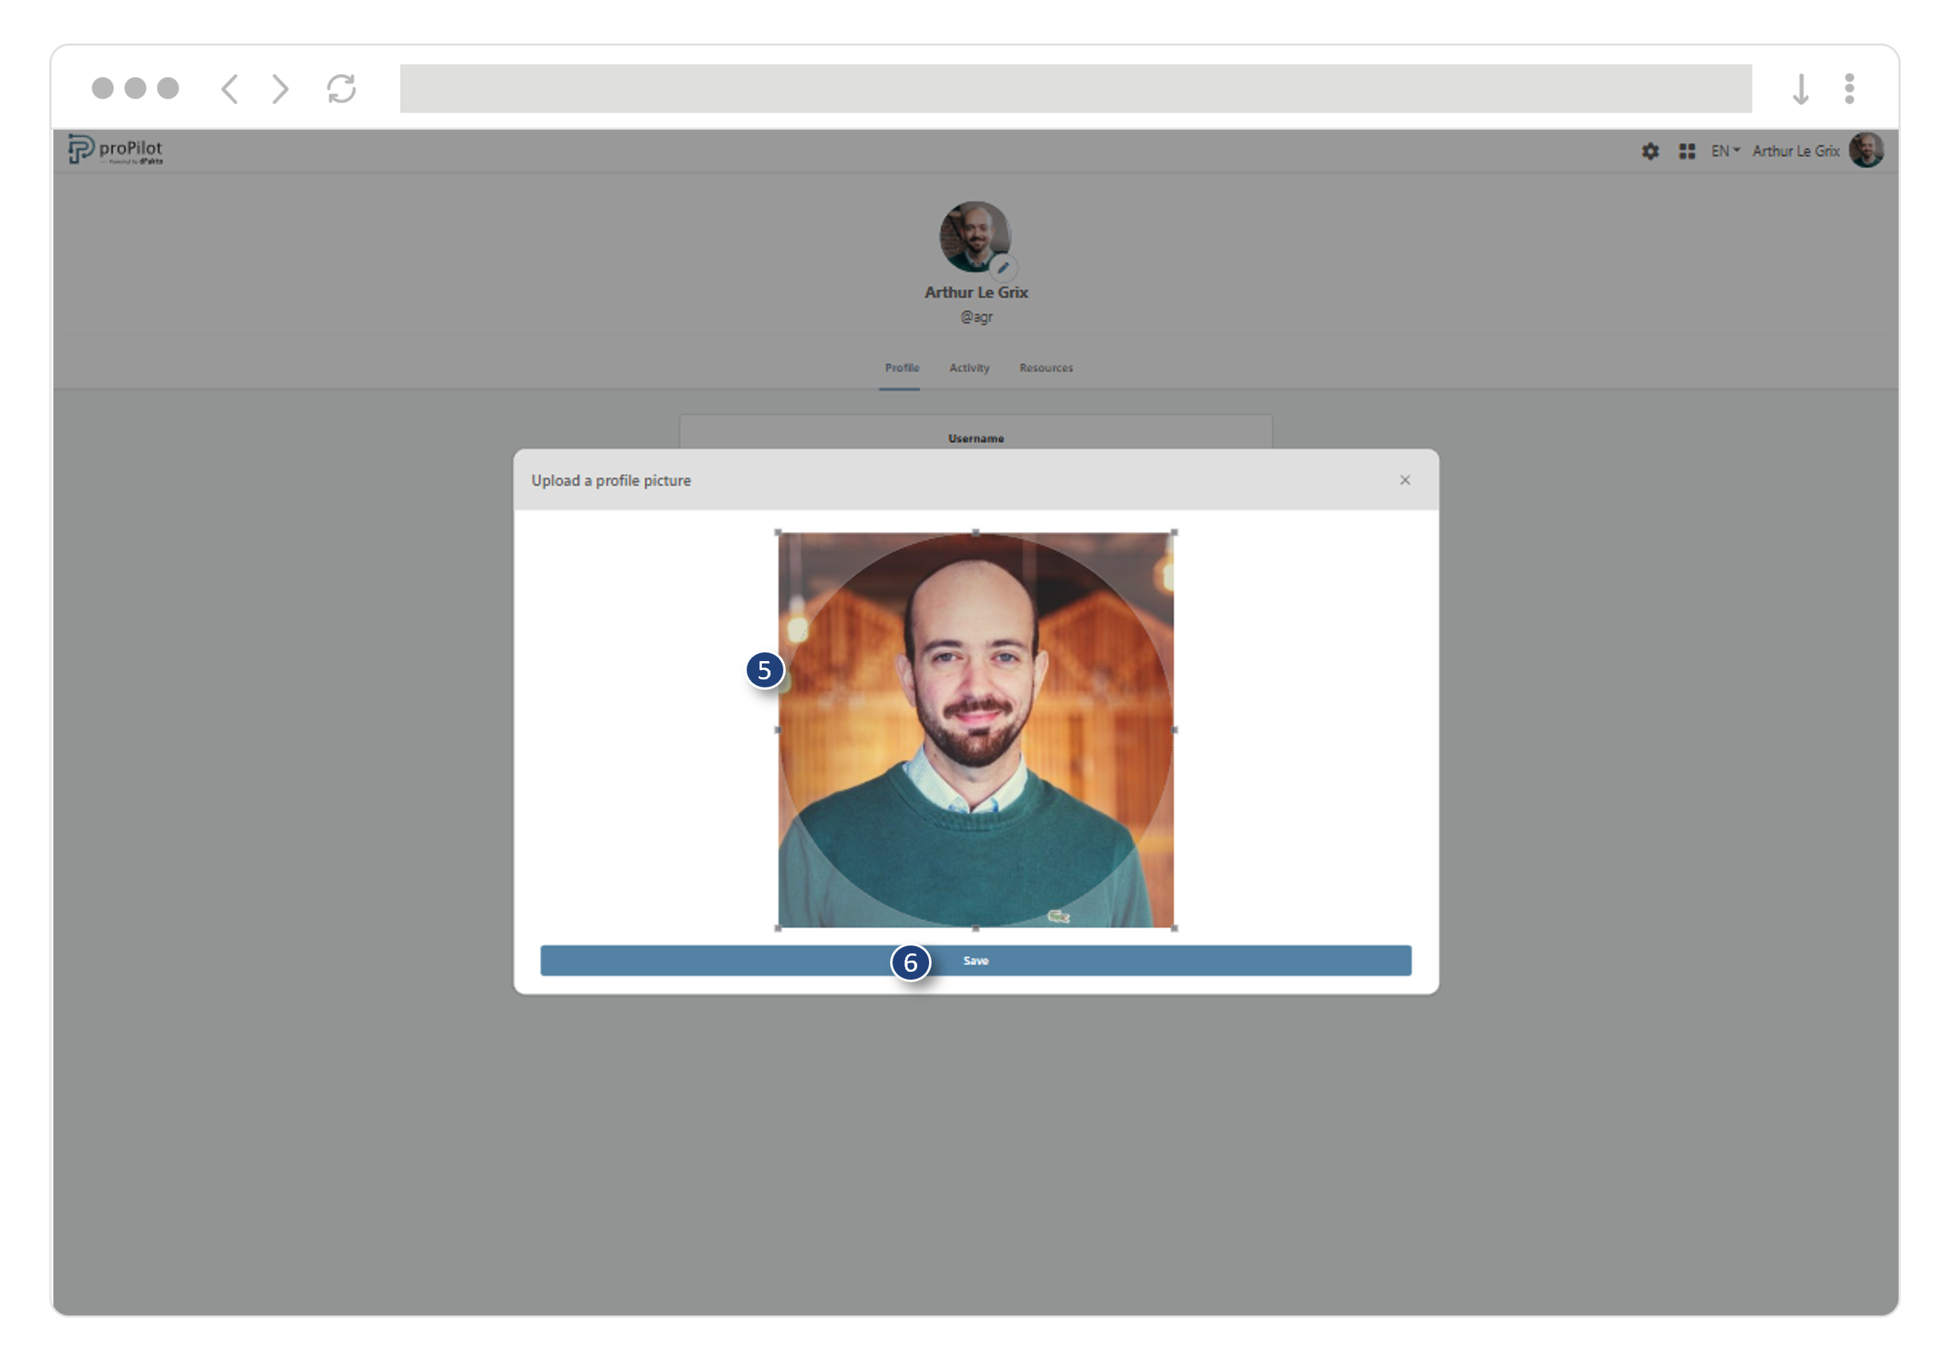Click the @agr username text
Viewport: 1950px width, 1370px height.
(x=976, y=316)
